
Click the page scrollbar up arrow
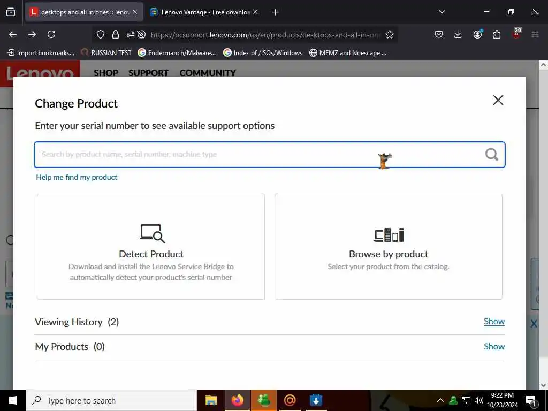[x=543, y=65]
